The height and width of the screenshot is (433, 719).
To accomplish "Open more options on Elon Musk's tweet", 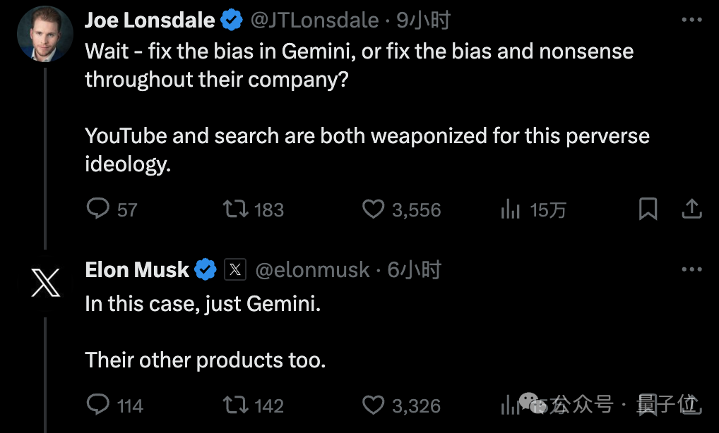I will click(x=691, y=269).
